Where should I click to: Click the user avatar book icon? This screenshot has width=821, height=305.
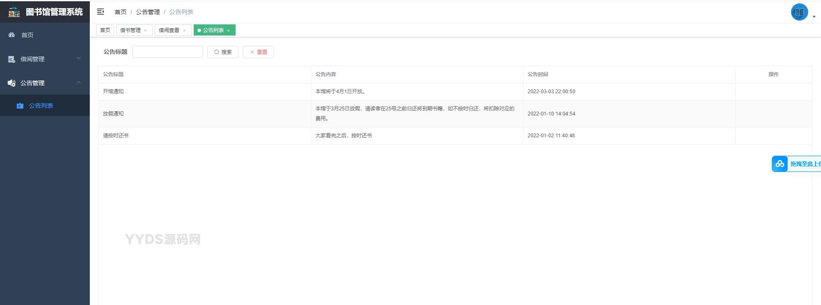799,12
